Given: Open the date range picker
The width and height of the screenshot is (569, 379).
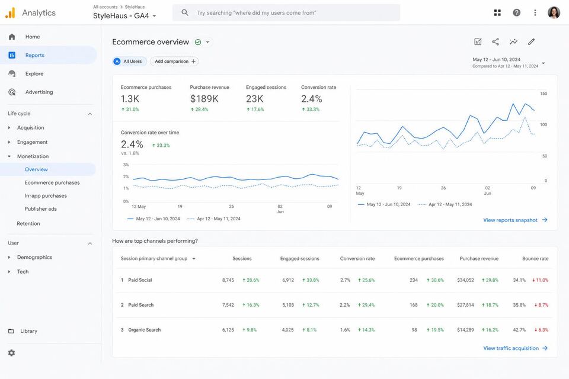Looking at the screenshot, I should pyautogui.click(x=509, y=63).
